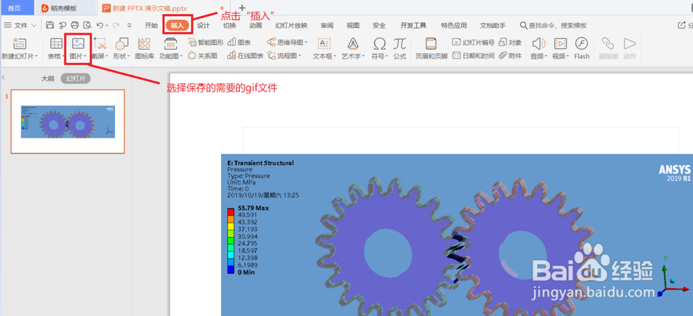Image resolution: width=693 pixels, height=316 pixels.
Task: Expand the 功能图 dropdown arrow
Action: (x=181, y=57)
